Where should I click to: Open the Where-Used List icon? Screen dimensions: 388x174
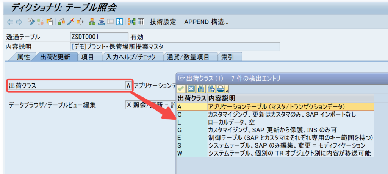[80, 22]
